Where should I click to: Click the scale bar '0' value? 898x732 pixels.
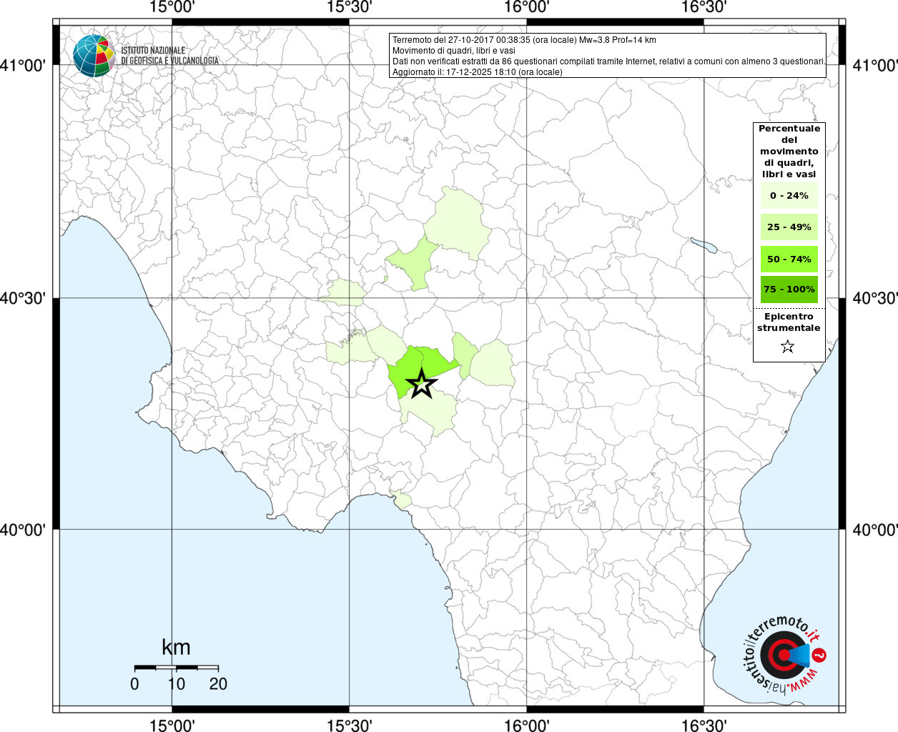click(134, 684)
